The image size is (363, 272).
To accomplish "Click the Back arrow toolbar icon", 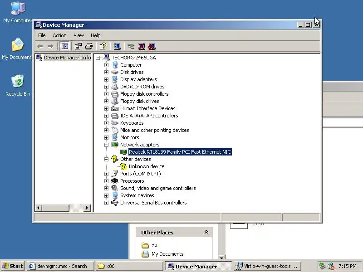I will [40, 47].
